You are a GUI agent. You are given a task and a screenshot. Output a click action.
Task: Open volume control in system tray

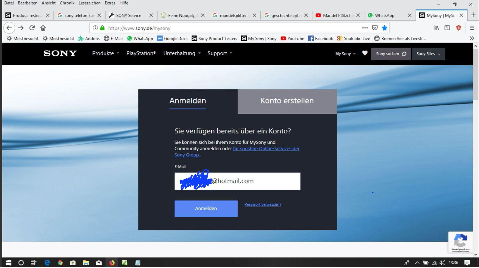tap(442, 262)
